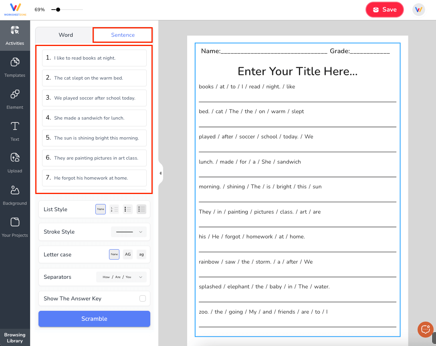436x346 pixels.
Task: Select Letter case None option
Action: coord(114,254)
